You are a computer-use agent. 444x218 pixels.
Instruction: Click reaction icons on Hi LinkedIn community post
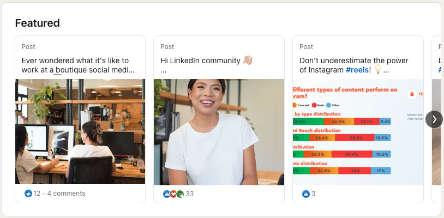[x=173, y=194]
